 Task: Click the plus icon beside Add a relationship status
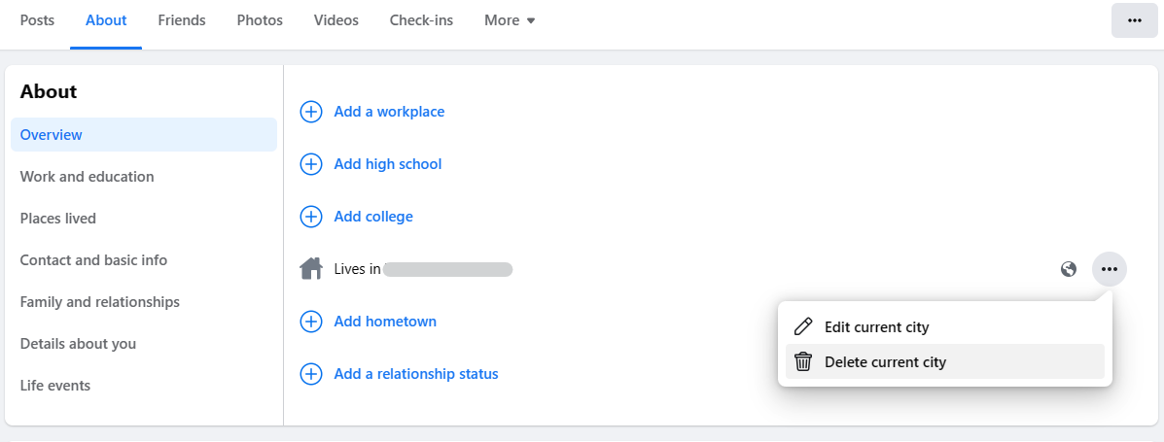[x=311, y=374]
